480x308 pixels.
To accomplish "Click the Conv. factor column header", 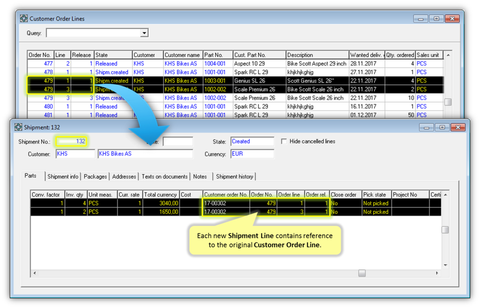I will pos(48,195).
